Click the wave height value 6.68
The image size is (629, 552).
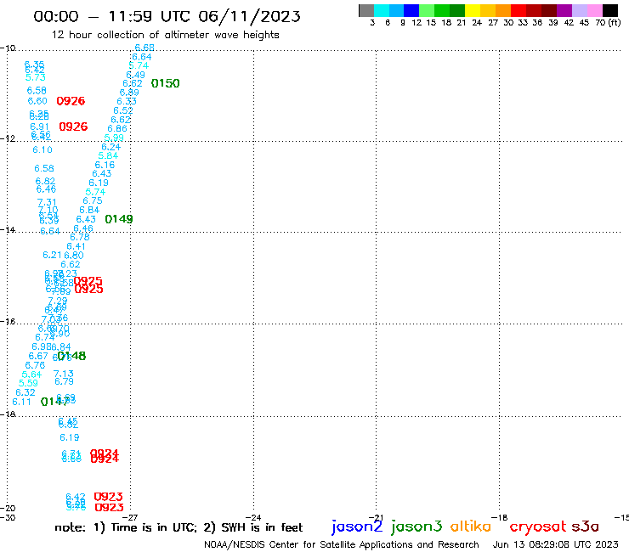pyautogui.click(x=144, y=48)
